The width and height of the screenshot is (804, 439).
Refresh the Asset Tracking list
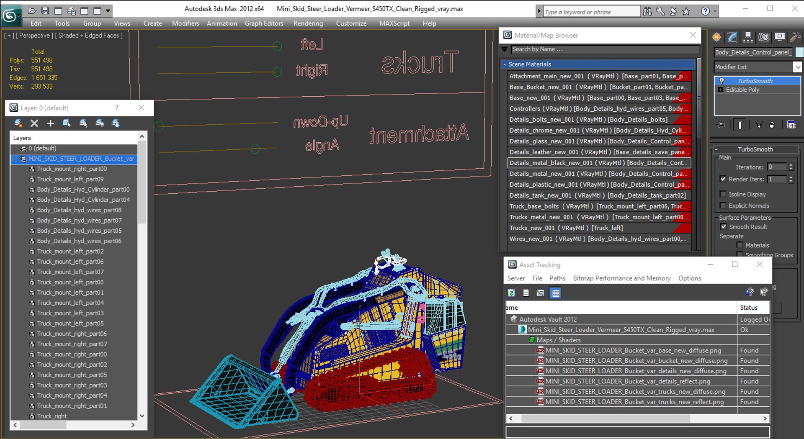pyautogui.click(x=512, y=293)
